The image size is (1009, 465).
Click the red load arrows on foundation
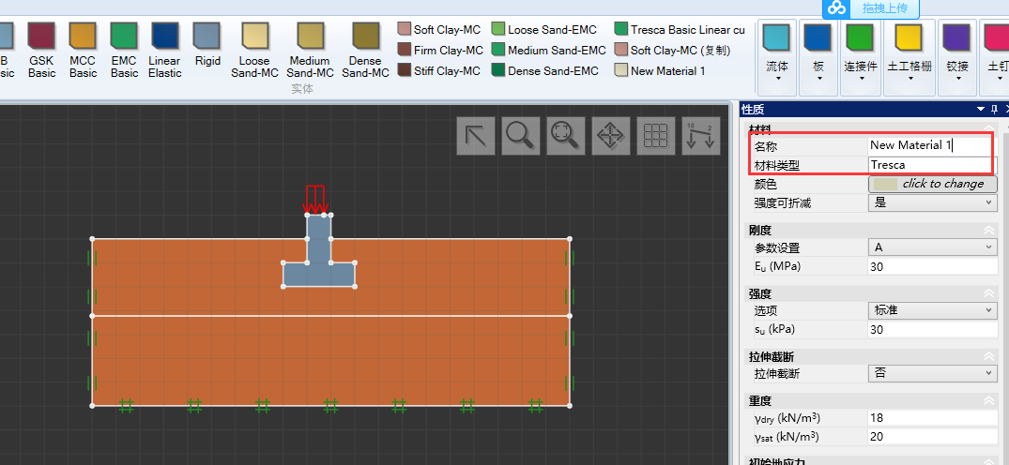click(x=314, y=200)
